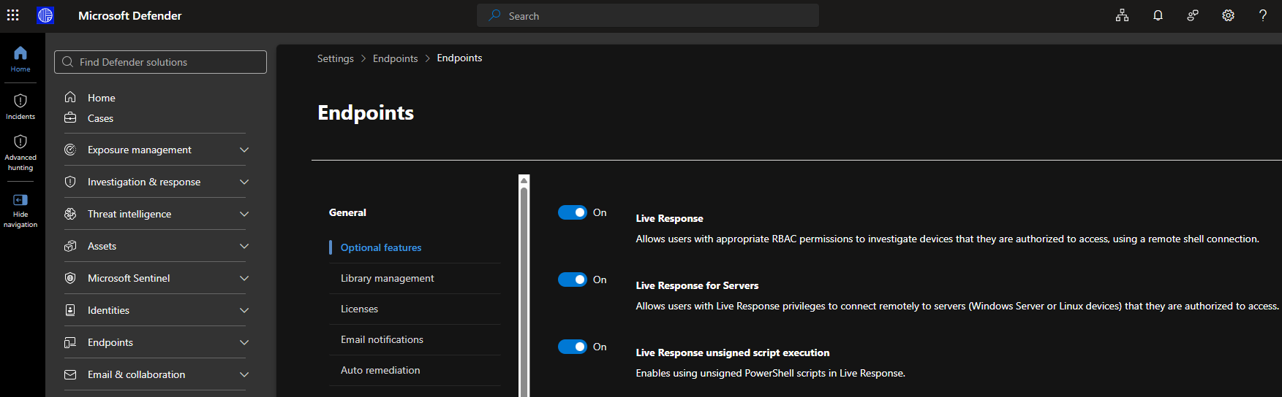Screen dimensions: 1282x397
Task: Expand the Assets section chevron
Action: 244,246
